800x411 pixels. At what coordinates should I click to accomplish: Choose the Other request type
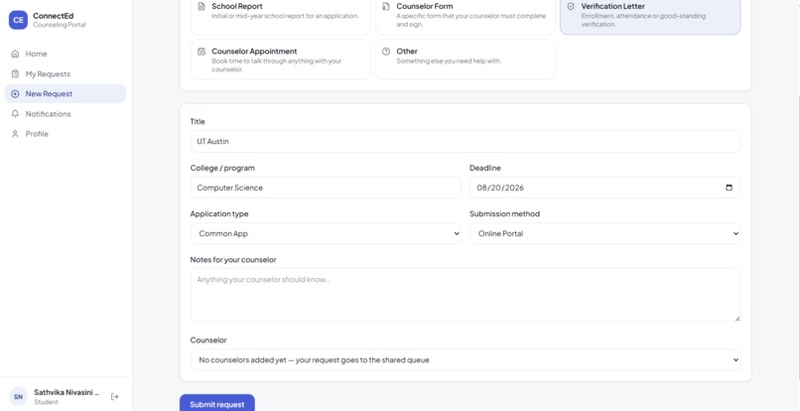pyautogui.click(x=466, y=60)
